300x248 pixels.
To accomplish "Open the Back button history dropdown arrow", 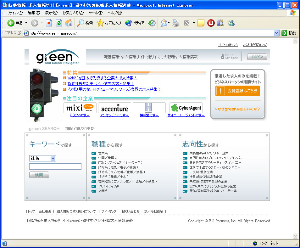I will tap(26, 23).
